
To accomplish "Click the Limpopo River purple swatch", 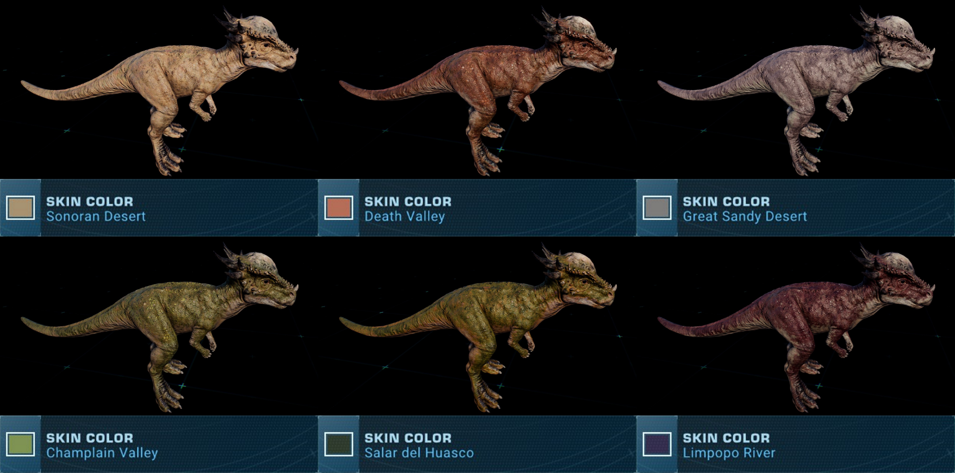I will coord(657,444).
